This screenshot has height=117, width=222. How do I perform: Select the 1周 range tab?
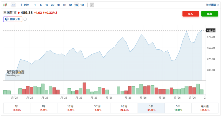[x=44, y=108]
